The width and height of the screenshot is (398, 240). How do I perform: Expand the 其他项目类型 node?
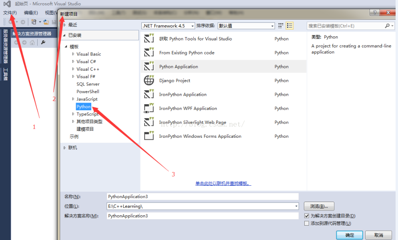pos(73,121)
